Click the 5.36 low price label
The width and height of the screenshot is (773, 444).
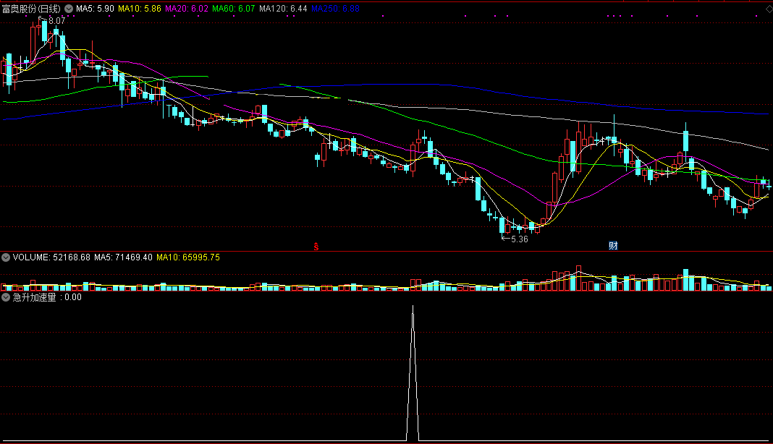pyautogui.click(x=520, y=239)
